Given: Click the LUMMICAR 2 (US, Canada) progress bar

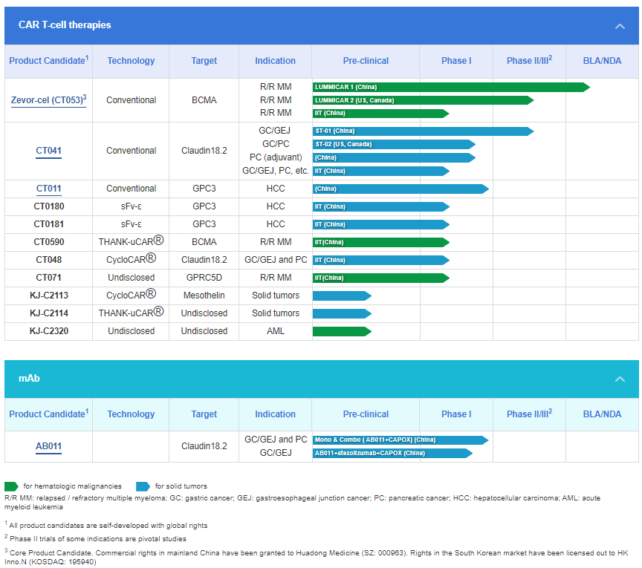Looking at the screenshot, I should click(x=423, y=100).
